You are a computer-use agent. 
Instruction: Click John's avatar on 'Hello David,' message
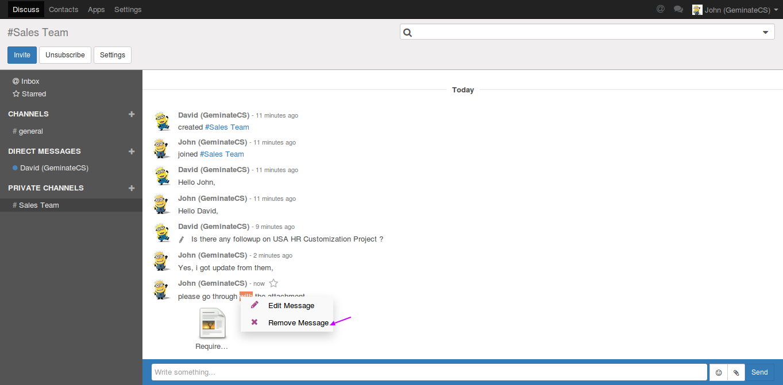(162, 204)
